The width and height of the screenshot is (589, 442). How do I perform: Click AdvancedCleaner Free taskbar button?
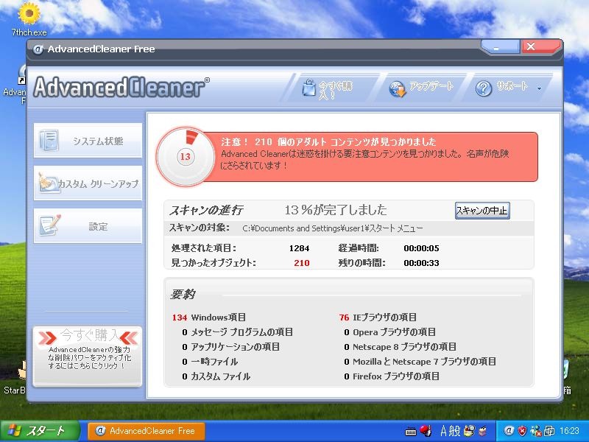tap(147, 431)
